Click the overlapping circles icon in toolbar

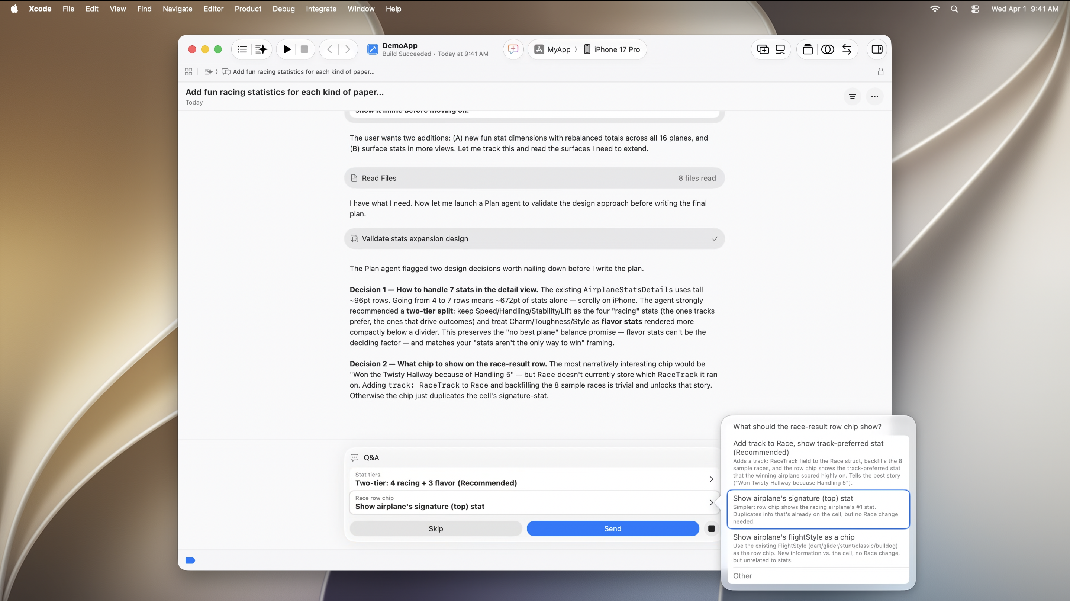pyautogui.click(x=827, y=49)
